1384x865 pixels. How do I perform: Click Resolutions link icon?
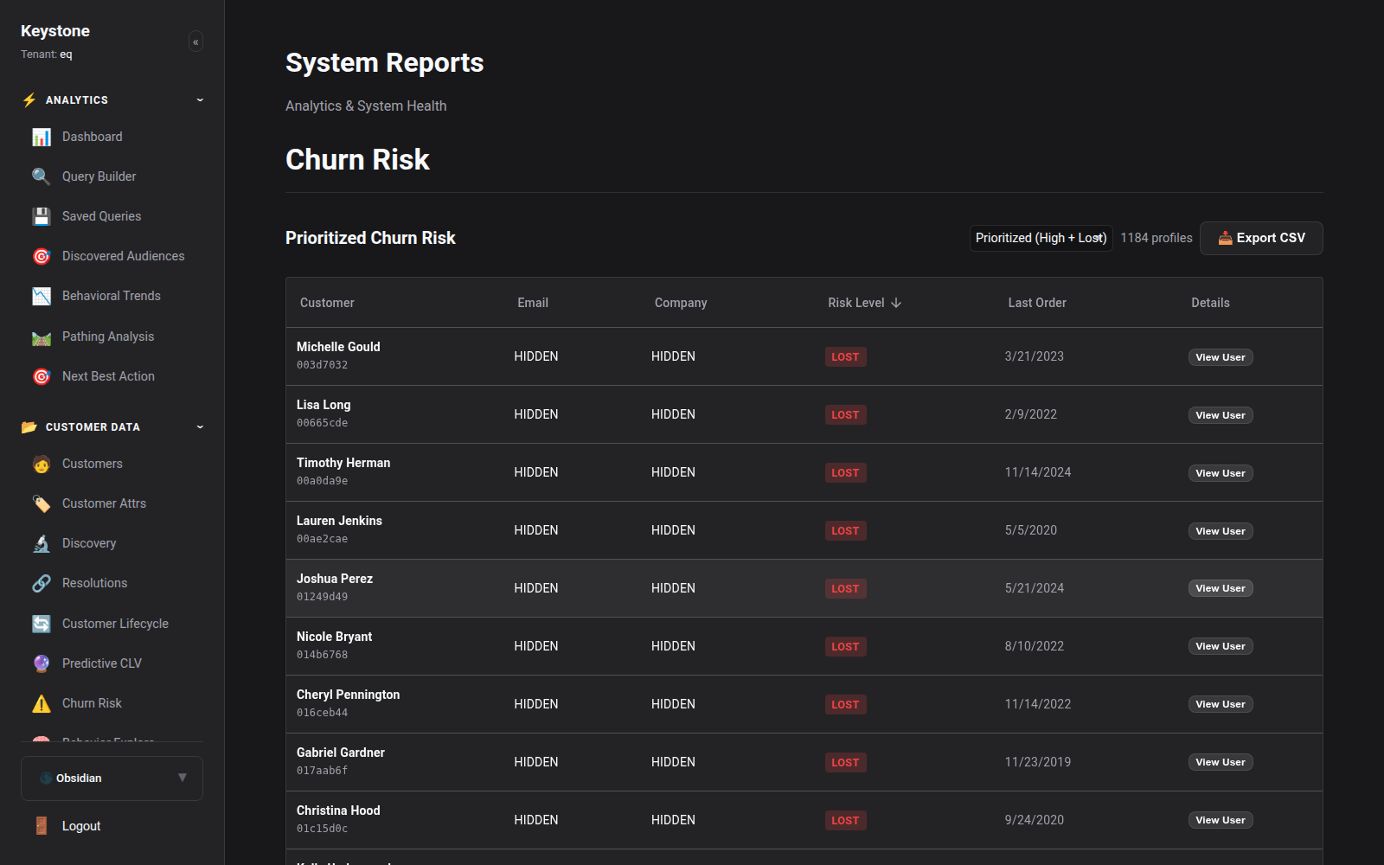pyautogui.click(x=42, y=583)
